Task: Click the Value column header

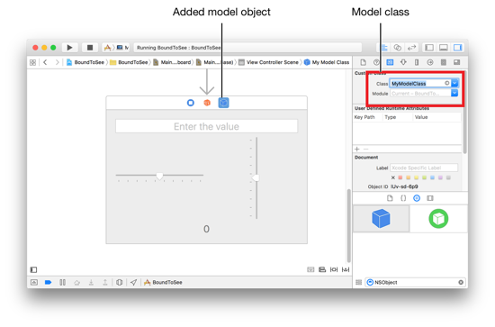Action: [x=421, y=117]
